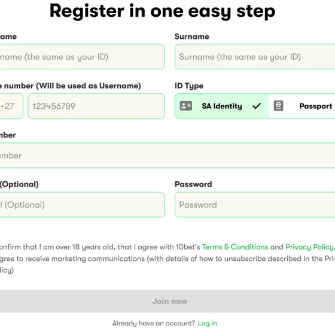Open the Terms & Conditions link
Screen dimensions: 335x335
coord(235,247)
